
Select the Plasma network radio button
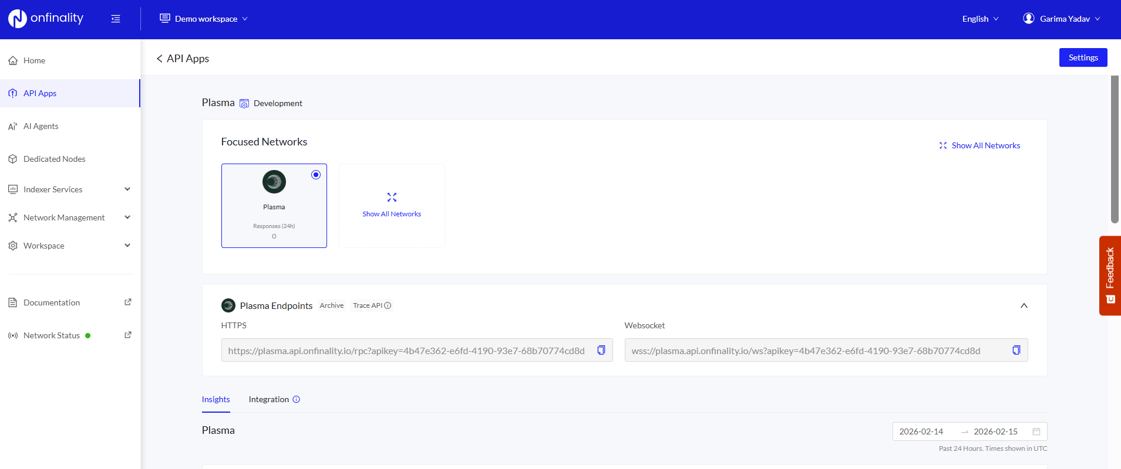pos(316,175)
